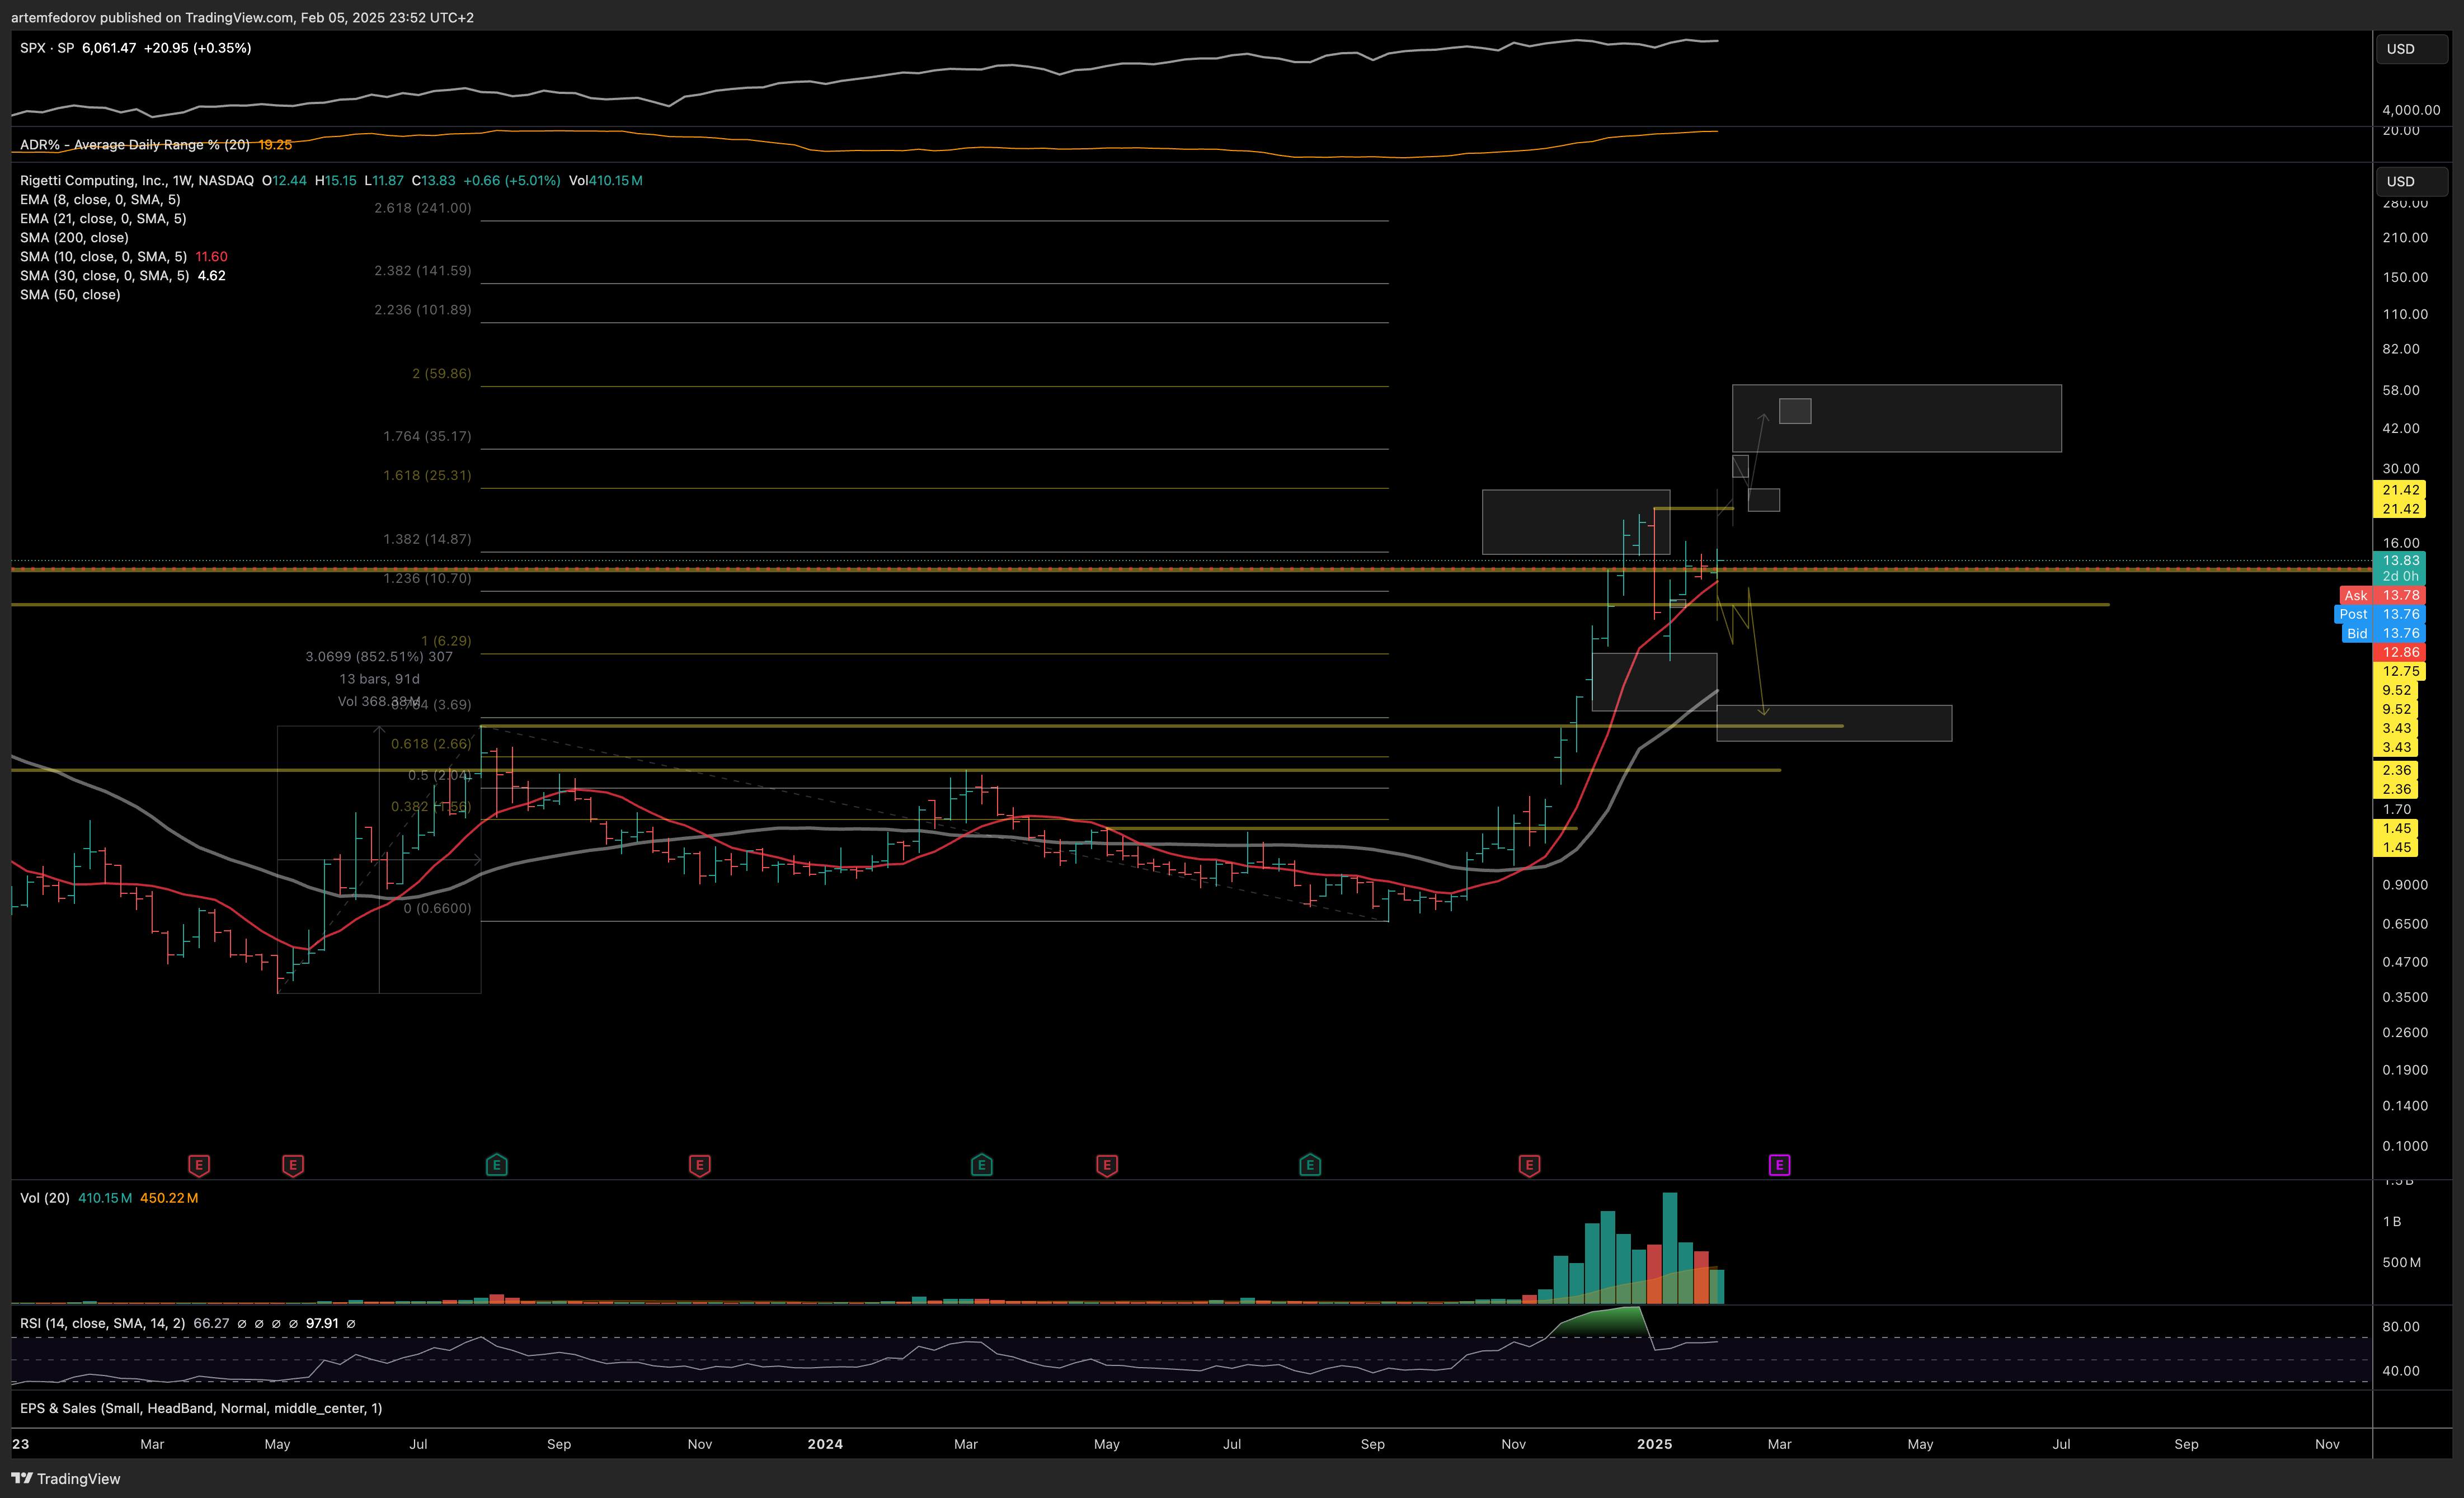
Task: Select SMA (10, close, 0, SMA, 5) legend
Action: 103,256
